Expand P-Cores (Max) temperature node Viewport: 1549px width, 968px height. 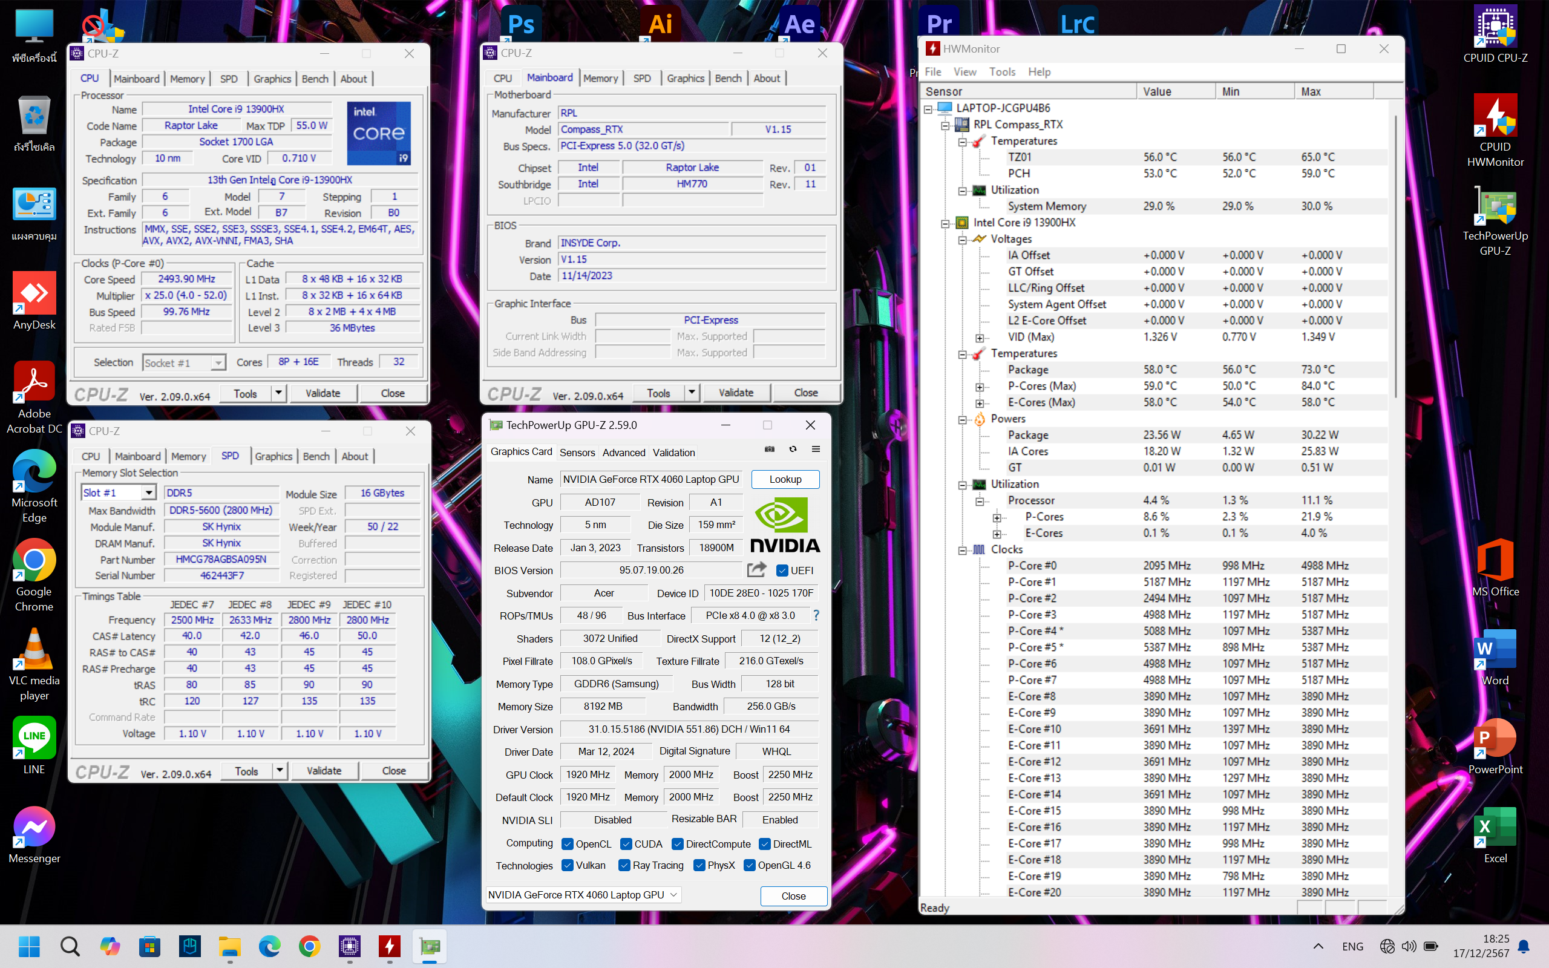click(x=980, y=387)
